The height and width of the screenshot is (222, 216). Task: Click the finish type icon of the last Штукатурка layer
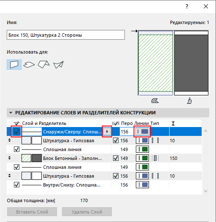pos(155,176)
